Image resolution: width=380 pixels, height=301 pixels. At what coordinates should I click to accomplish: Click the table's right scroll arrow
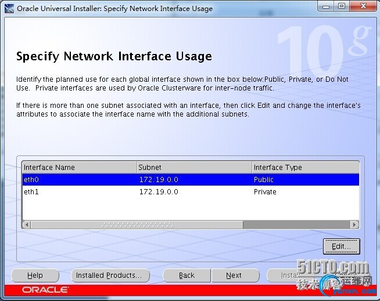click(x=354, y=225)
